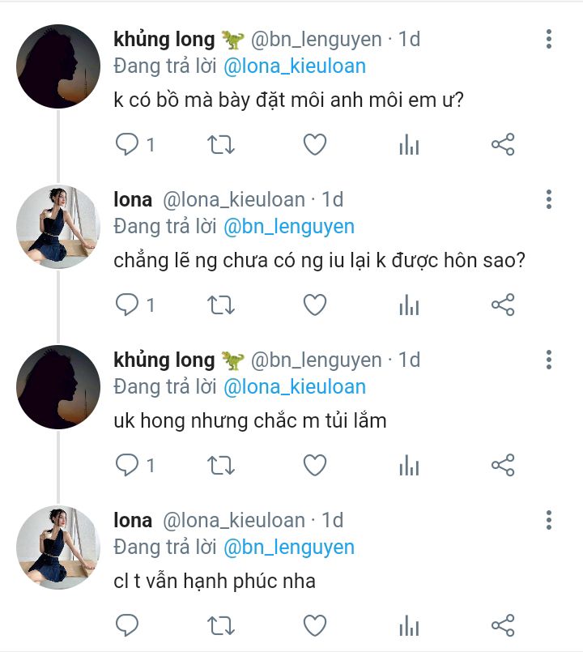
Task: View analytics for "cl t vẫn hạnh phúc nha"
Action: pyautogui.click(x=409, y=625)
